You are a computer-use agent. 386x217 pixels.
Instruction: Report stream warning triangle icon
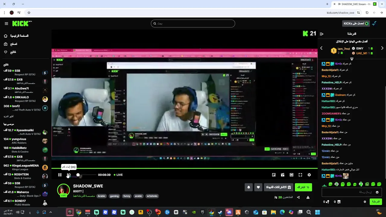point(308,197)
